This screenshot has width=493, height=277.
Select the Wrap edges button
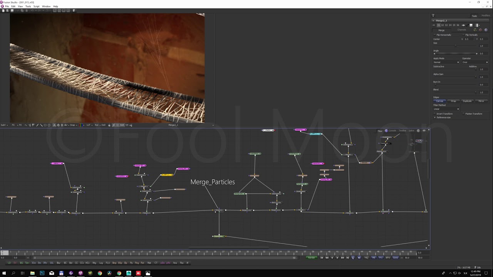[453, 101]
